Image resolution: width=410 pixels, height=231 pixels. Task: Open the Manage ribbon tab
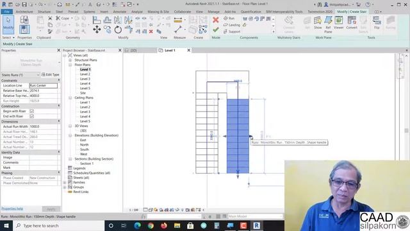213,12
